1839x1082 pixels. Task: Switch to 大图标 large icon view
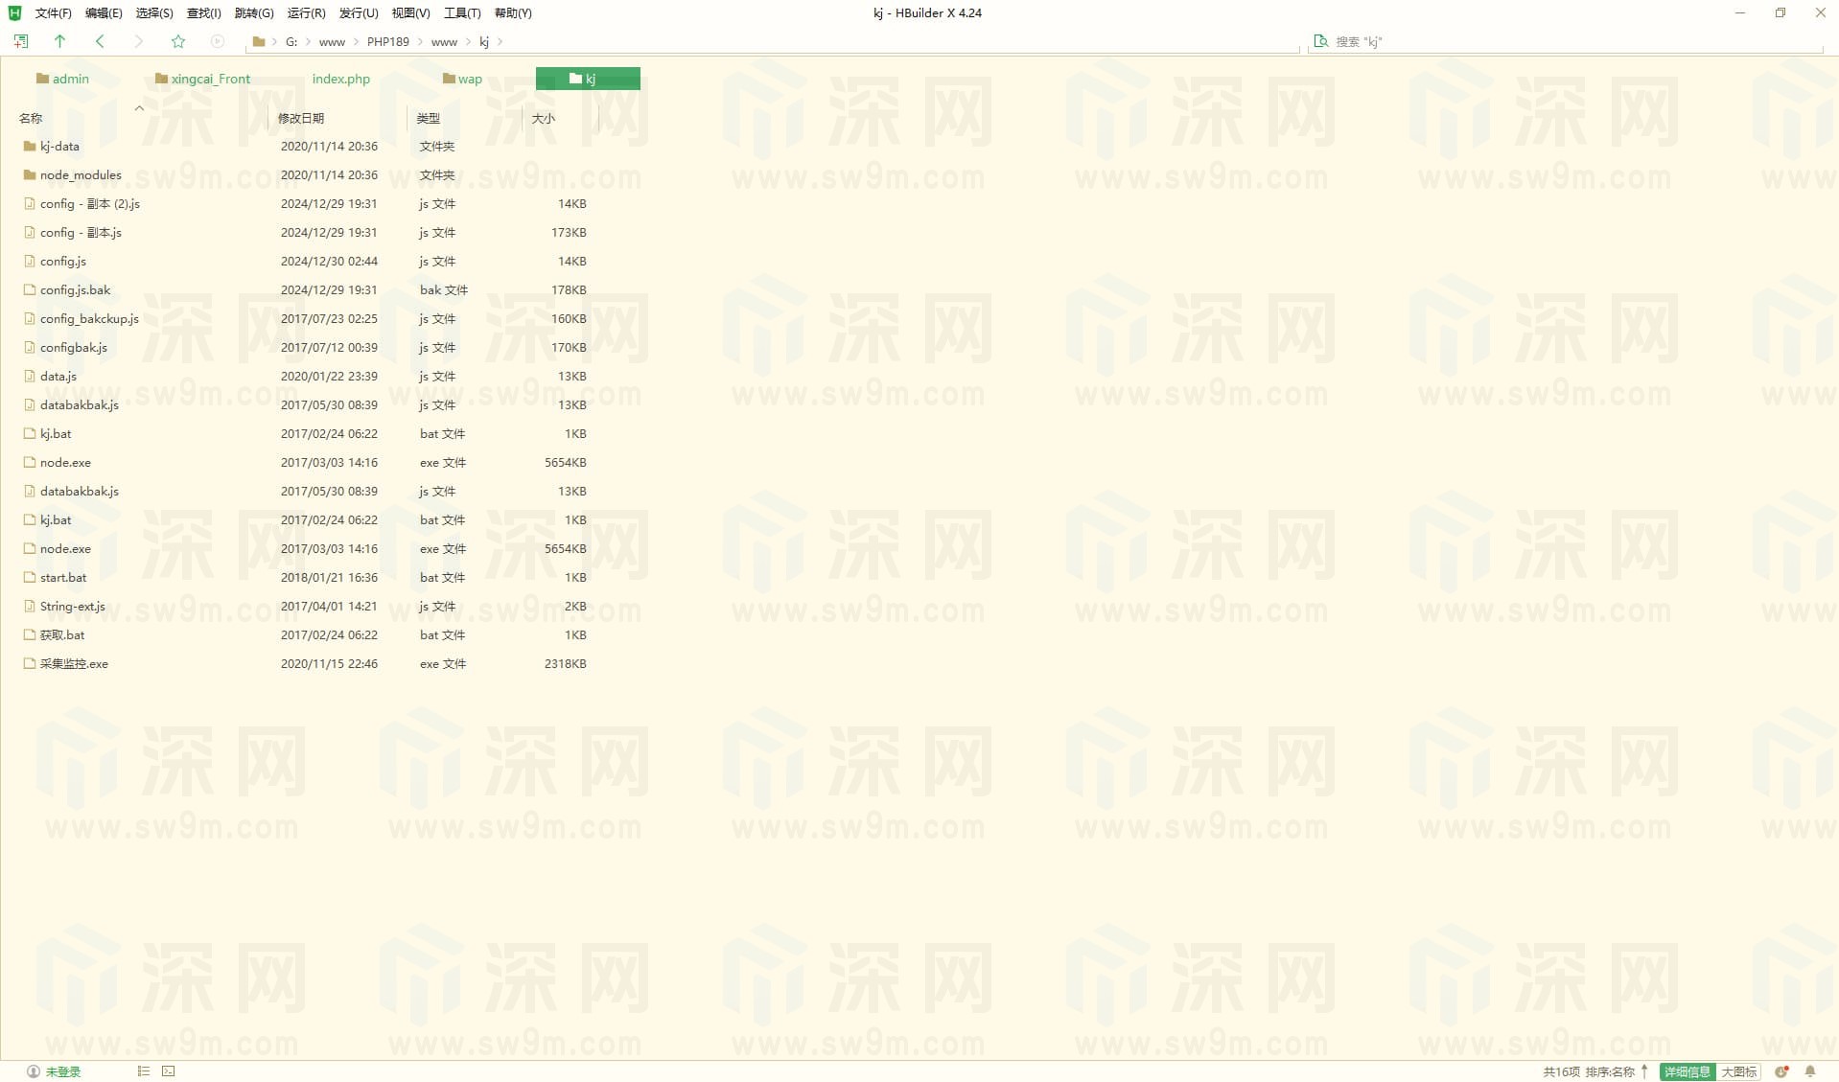pos(1738,1071)
